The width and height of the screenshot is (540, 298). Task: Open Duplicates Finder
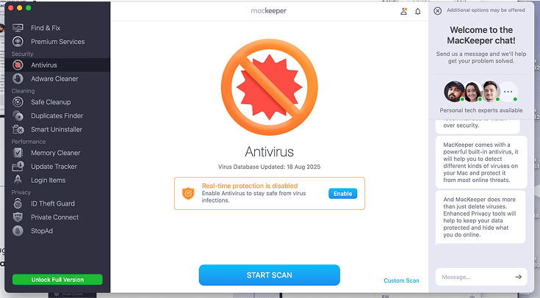(57, 116)
